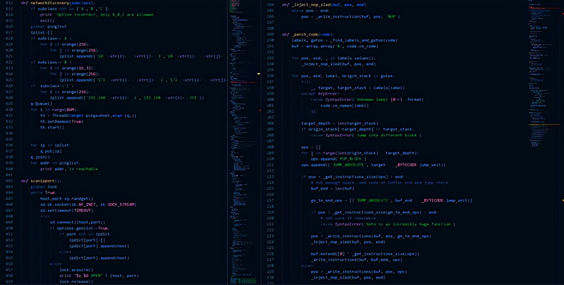The height and width of the screenshot is (285, 564).
Task: Click the orange highlight line in the right minimap
Action: pyautogui.click(x=544, y=125)
